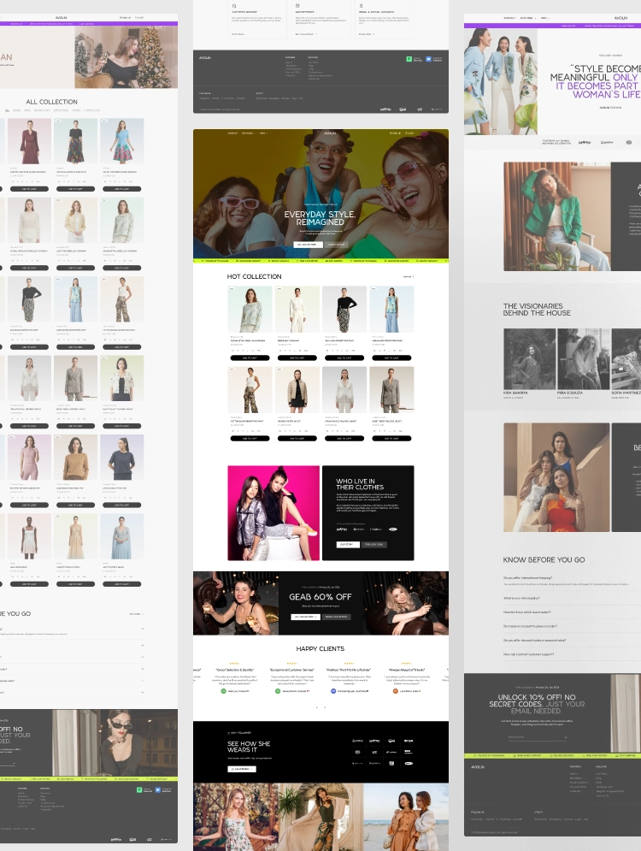Click the AVOLIN logo in the right page header
This screenshot has width=641, height=851.
click(620, 18)
